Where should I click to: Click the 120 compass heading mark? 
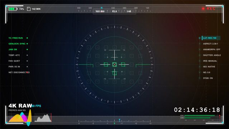[x=147, y=8]
